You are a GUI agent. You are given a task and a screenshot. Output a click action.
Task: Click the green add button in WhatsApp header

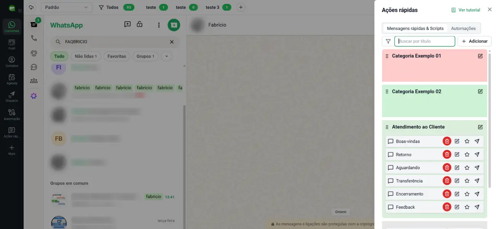point(174,25)
